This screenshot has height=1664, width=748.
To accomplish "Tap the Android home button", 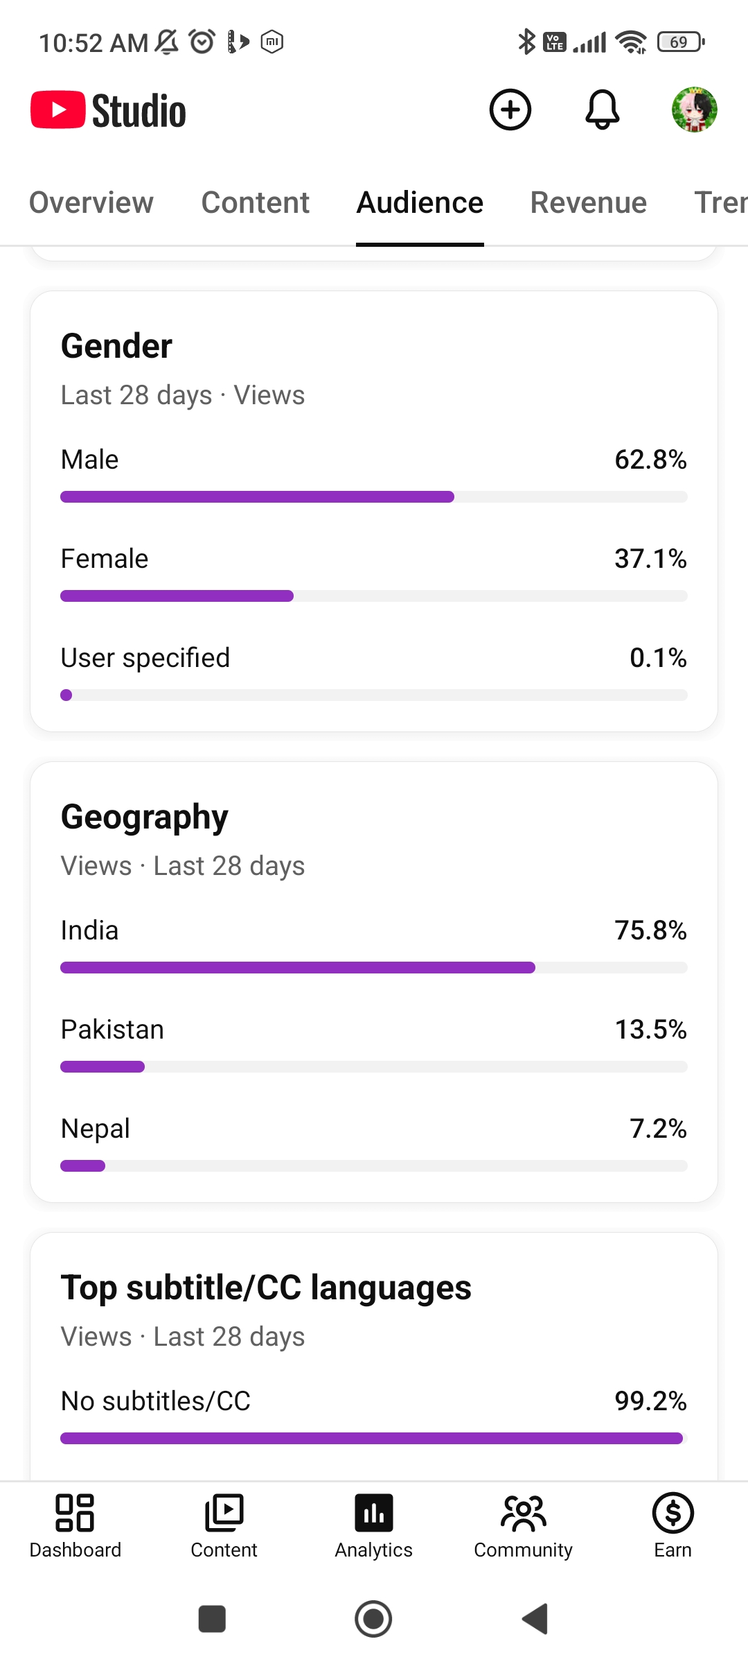I will coord(374,1619).
